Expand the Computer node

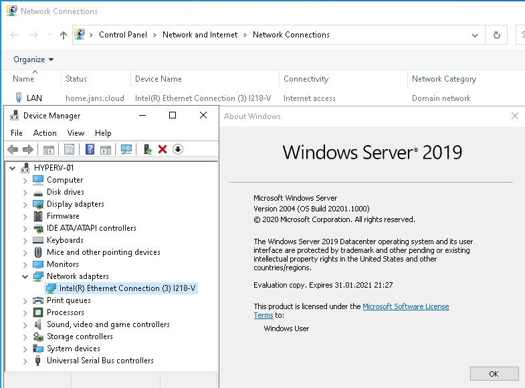click(25, 180)
